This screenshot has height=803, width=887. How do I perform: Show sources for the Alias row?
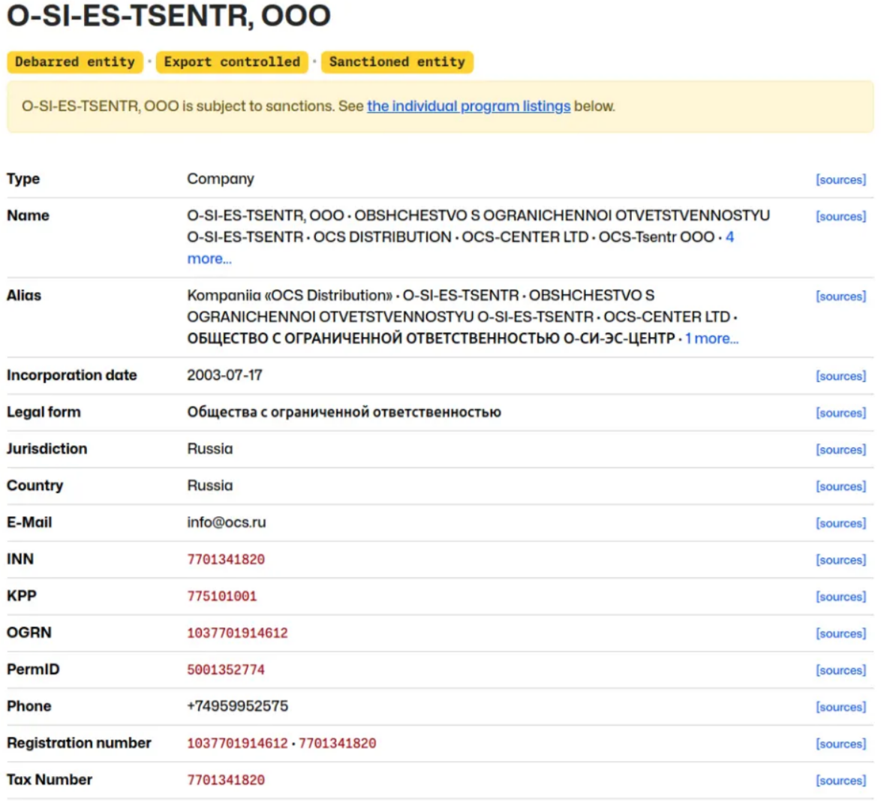[840, 296]
